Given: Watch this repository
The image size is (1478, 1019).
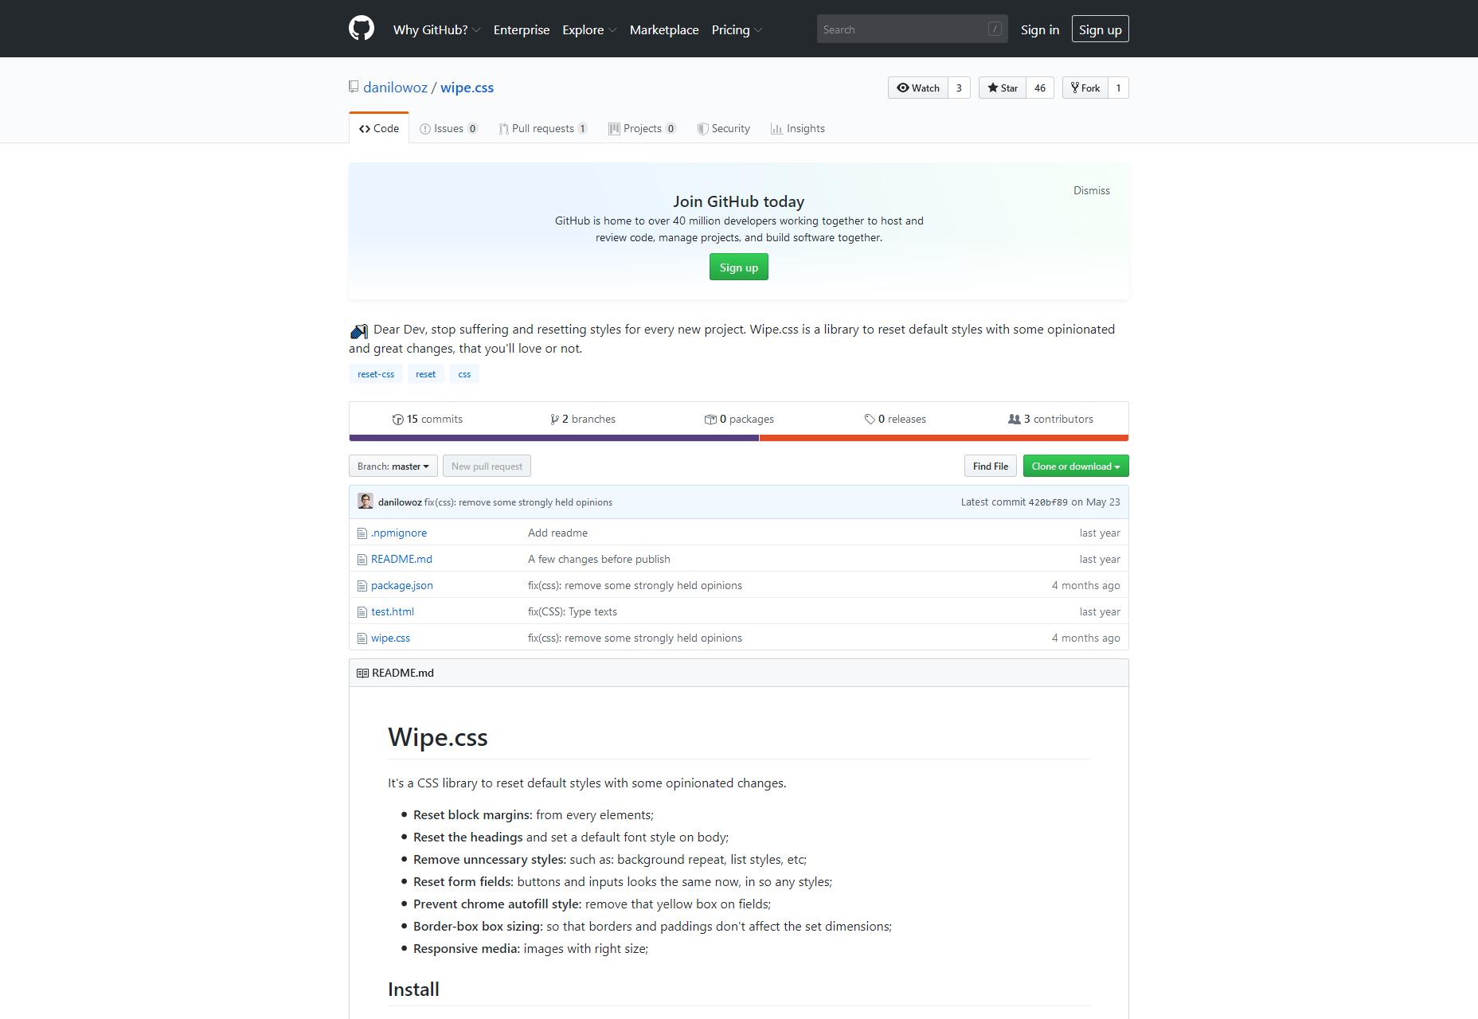Looking at the screenshot, I should click(x=918, y=88).
